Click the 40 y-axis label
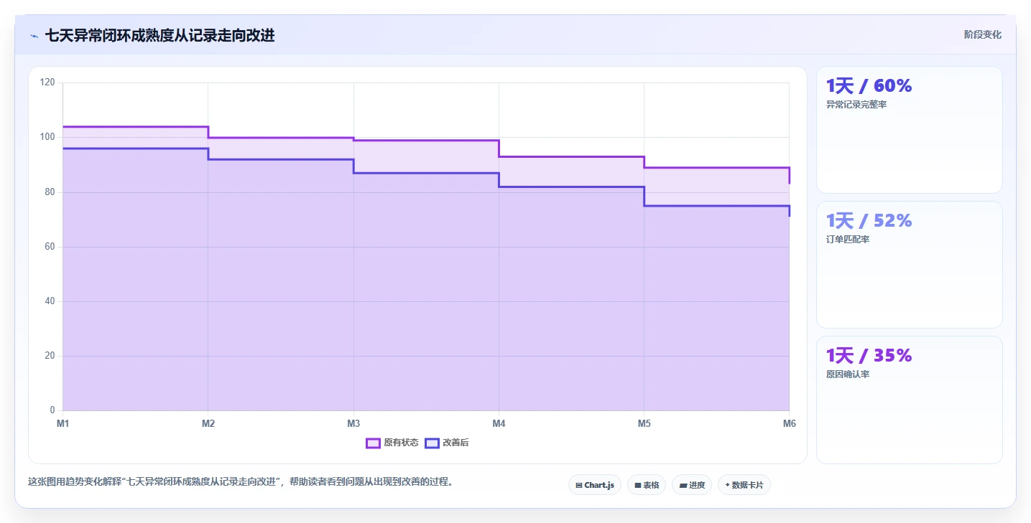This screenshot has width=1031, height=523. pyautogui.click(x=50, y=301)
